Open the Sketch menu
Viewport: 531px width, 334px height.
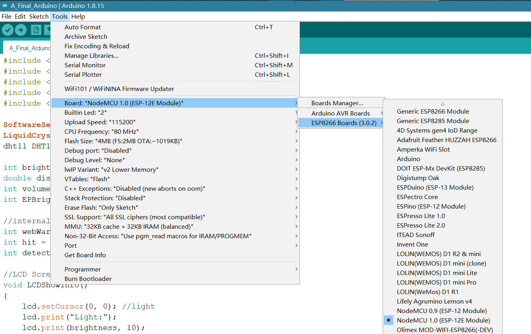[x=39, y=17]
